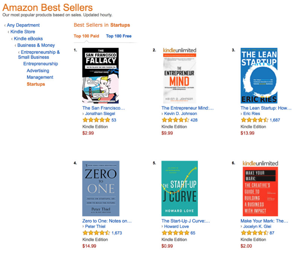Screen dimensions: 301x256
Task: Open the Management subcategory
Action: click(40, 77)
